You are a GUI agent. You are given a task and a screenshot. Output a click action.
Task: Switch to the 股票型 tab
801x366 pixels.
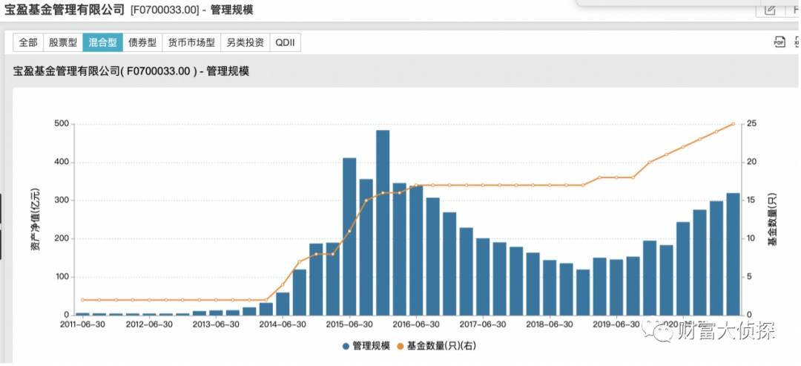63,42
